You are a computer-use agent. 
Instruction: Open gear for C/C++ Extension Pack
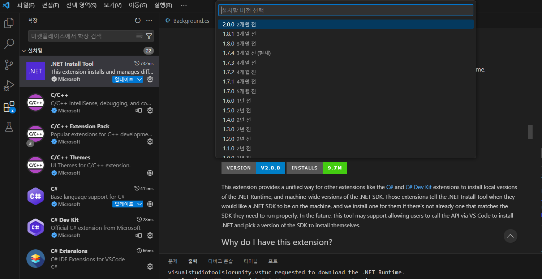[150, 142]
